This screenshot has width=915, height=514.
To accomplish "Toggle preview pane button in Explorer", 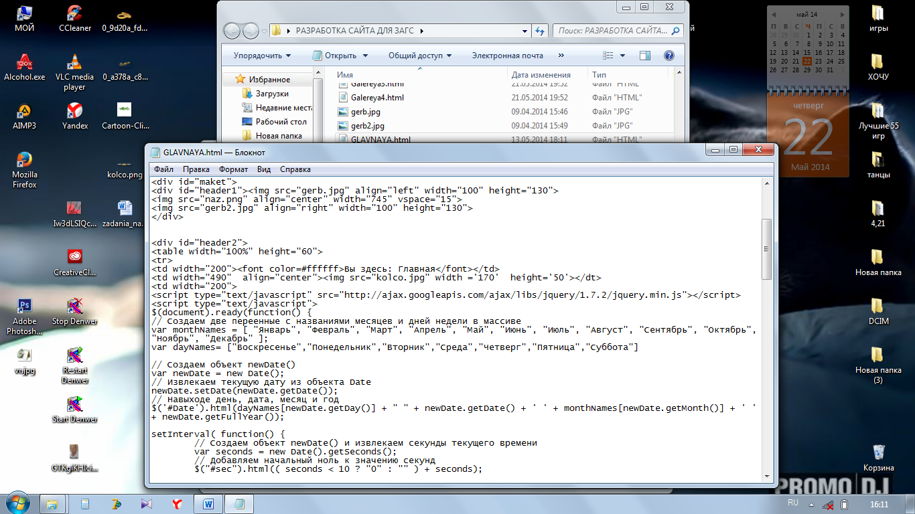I will (x=645, y=56).
